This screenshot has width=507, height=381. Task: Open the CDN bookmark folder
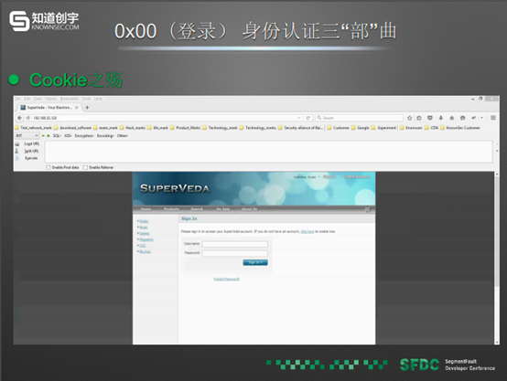pyautogui.click(x=431, y=128)
